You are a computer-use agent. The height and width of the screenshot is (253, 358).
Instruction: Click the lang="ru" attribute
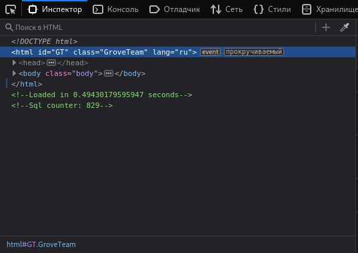pyautogui.click(x=173, y=52)
